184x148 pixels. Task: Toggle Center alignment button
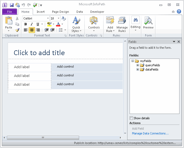point(32,30)
